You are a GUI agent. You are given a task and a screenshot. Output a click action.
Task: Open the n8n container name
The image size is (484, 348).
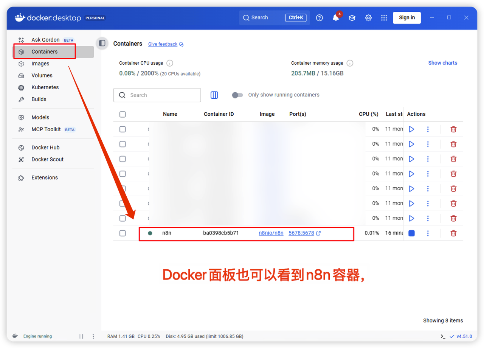coord(167,233)
